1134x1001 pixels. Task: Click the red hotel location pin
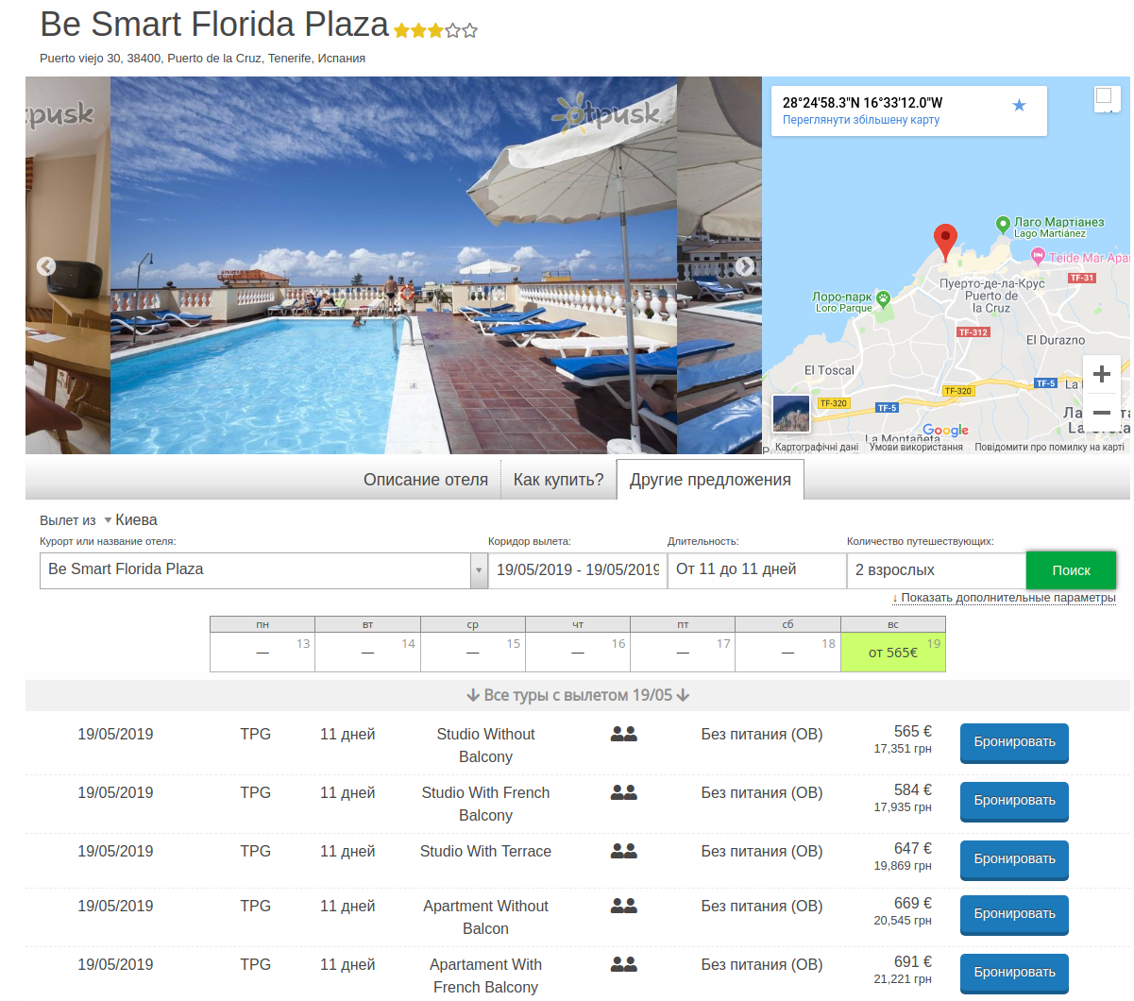945,243
